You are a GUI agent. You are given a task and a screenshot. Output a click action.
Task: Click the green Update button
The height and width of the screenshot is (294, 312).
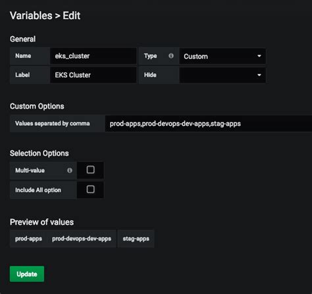coord(27,274)
